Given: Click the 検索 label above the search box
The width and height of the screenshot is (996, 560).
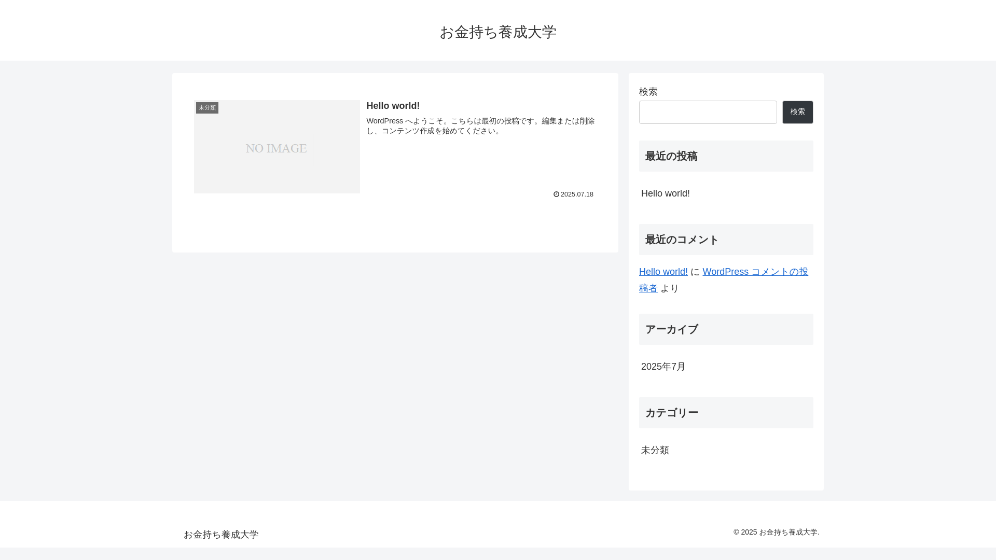Looking at the screenshot, I should tap(648, 92).
